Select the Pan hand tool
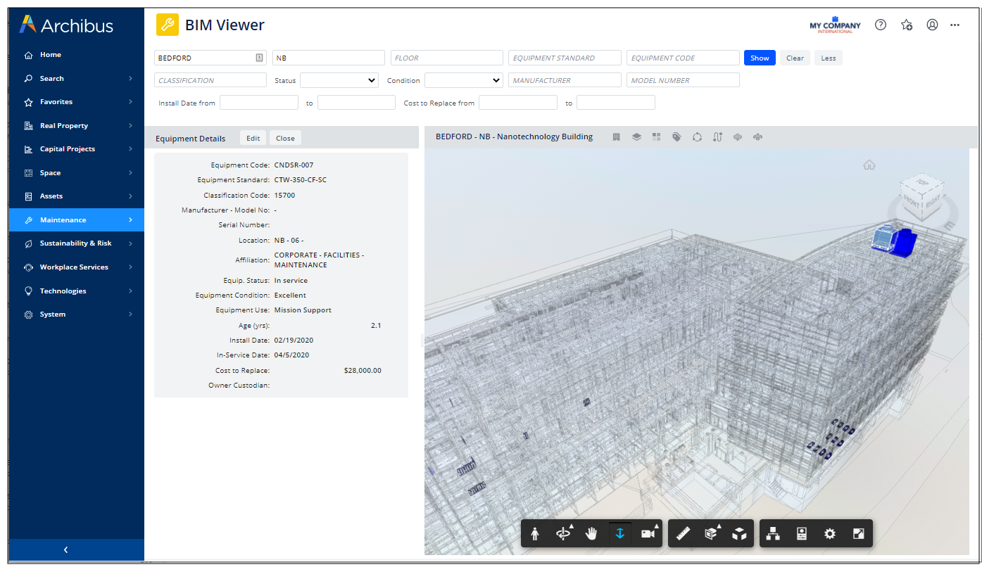This screenshot has width=982, height=572. tap(591, 534)
